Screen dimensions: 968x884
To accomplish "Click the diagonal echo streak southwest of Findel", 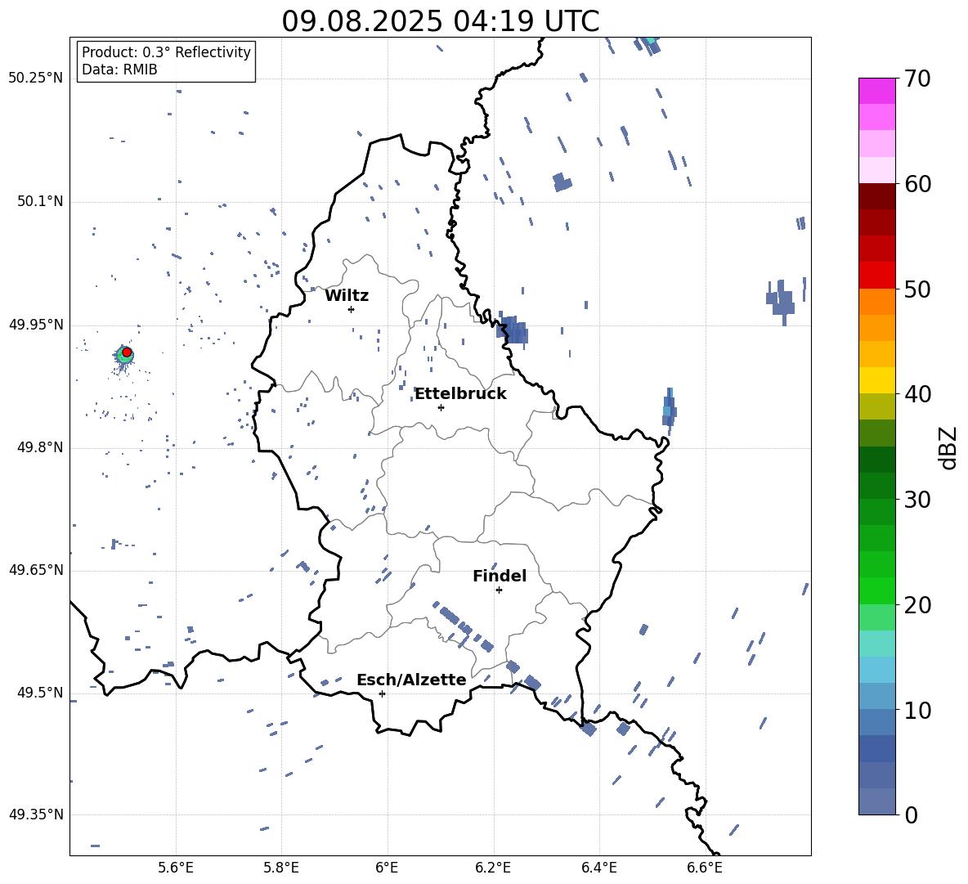I will pos(463,626).
